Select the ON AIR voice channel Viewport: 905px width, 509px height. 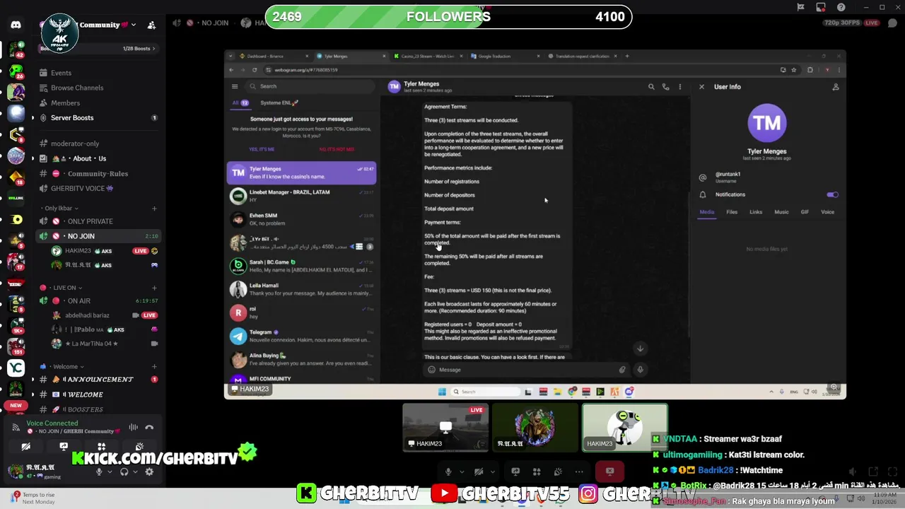click(99, 300)
